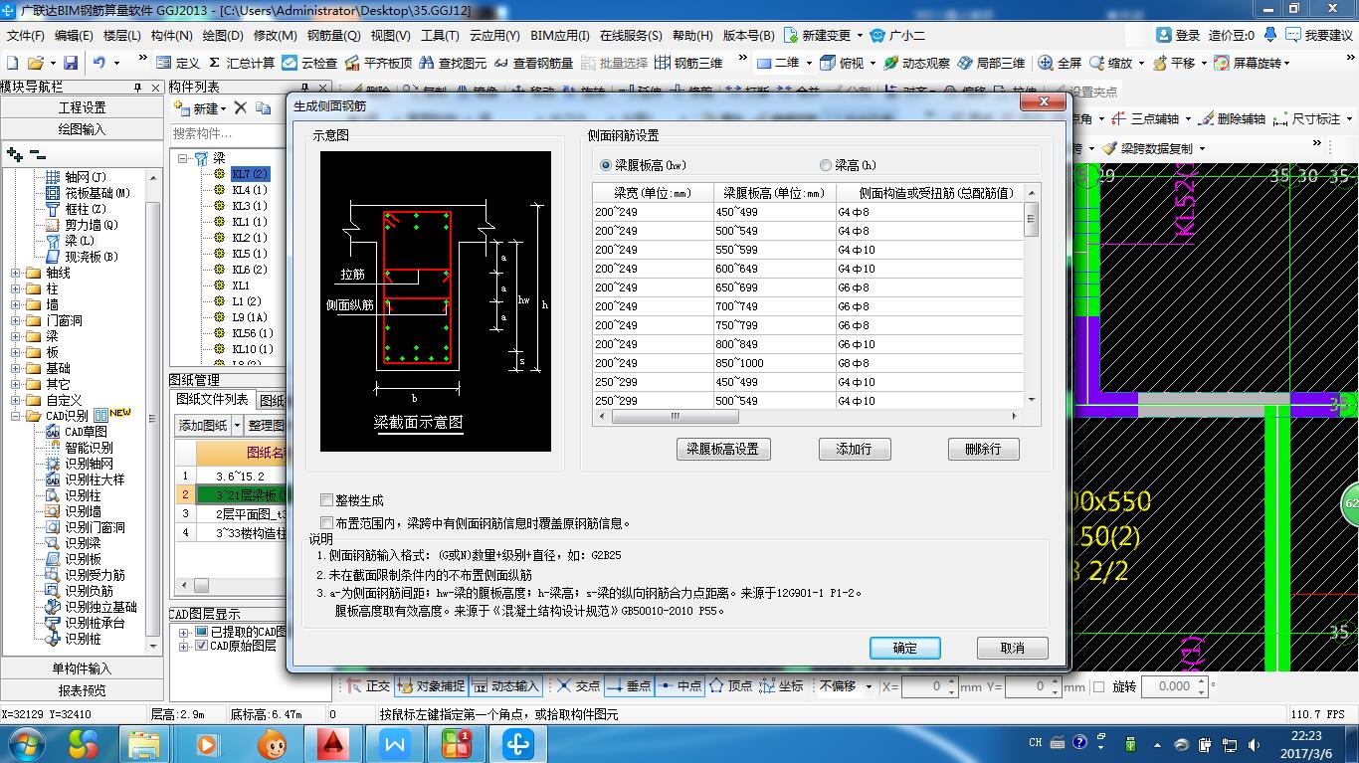The image size is (1359, 763).
Task: Click the save disk toolbar icon
Action: (72, 63)
